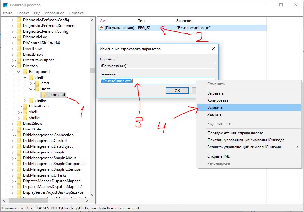Click the DiskManagement.Connection folder icon
The width and height of the screenshot is (304, 212).
(19, 135)
